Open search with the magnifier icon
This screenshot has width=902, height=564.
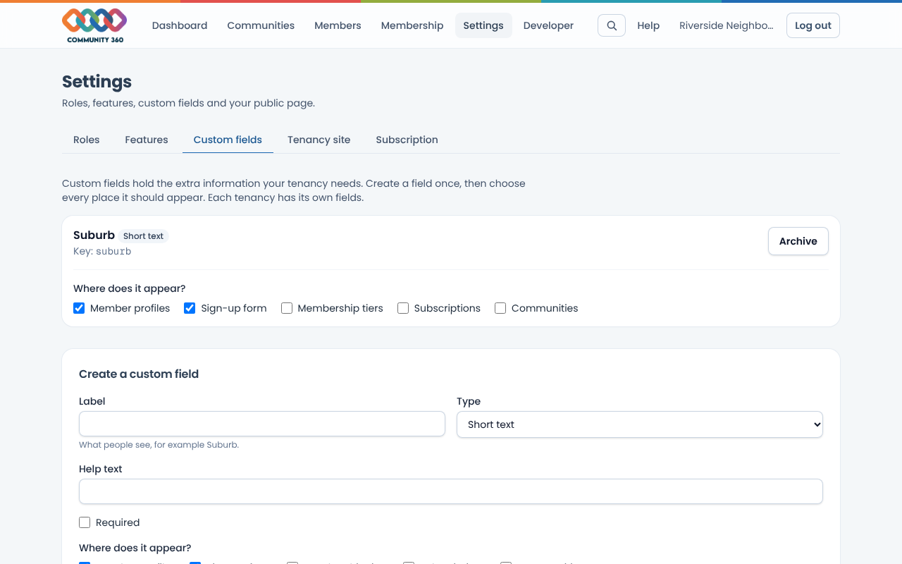coord(612,25)
